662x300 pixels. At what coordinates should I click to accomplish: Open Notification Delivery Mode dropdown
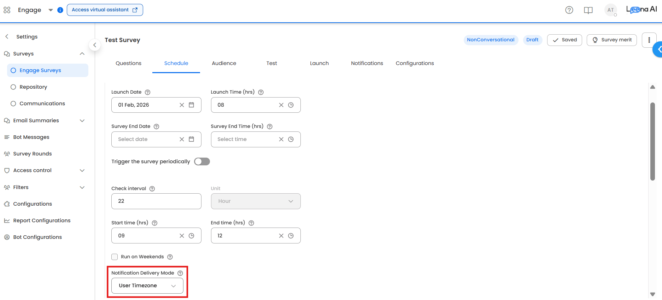point(147,286)
